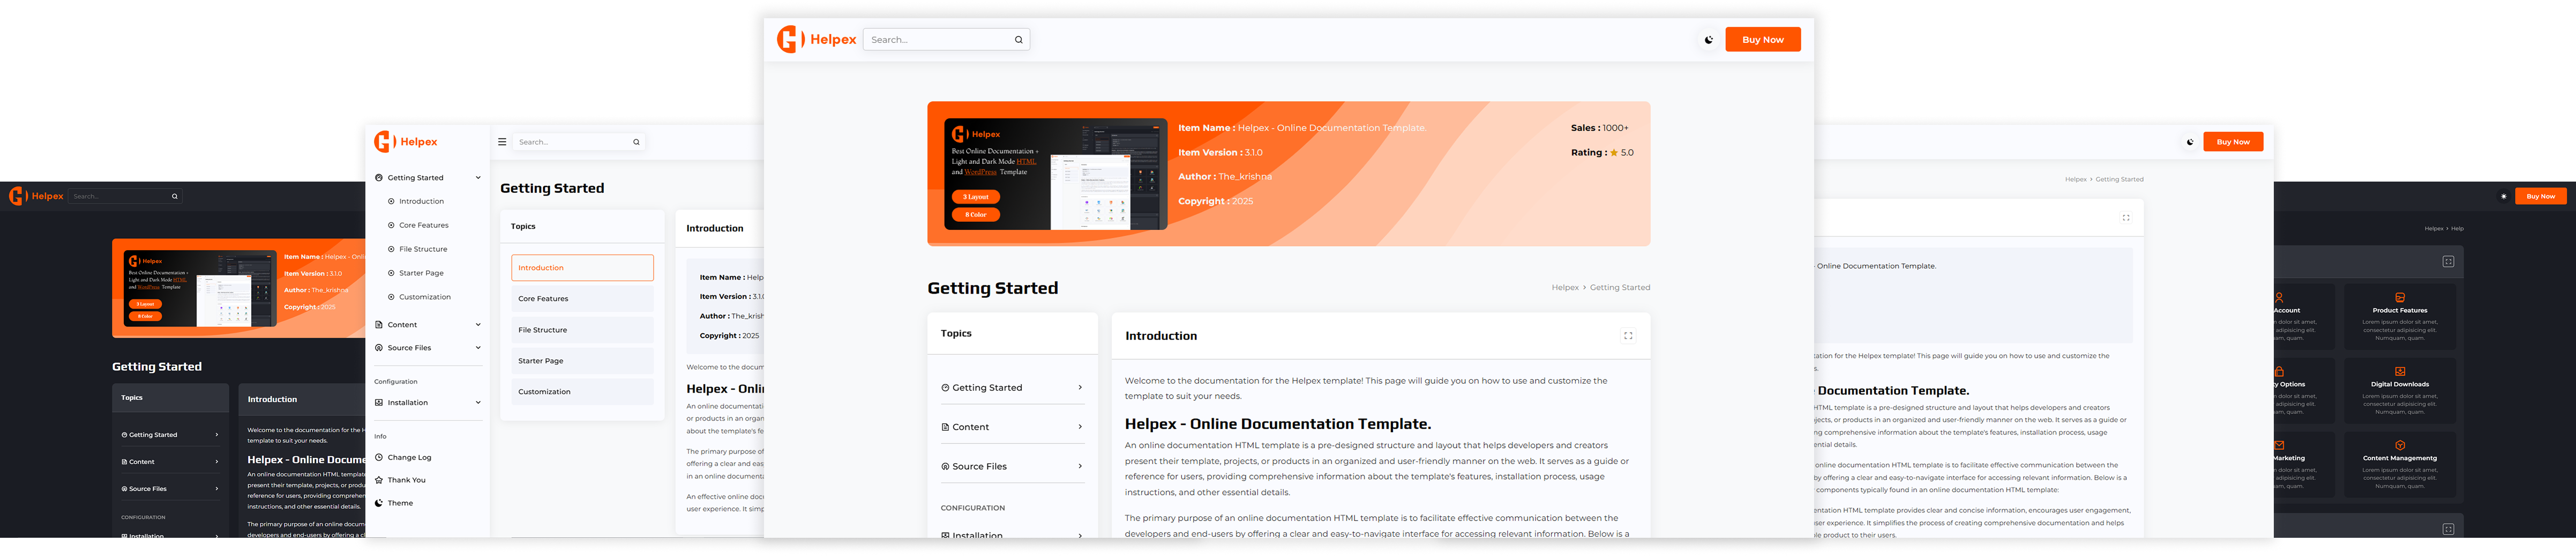The image size is (2576, 556).
Task: Click search magnifier icon in the center window
Action: coord(1018,40)
